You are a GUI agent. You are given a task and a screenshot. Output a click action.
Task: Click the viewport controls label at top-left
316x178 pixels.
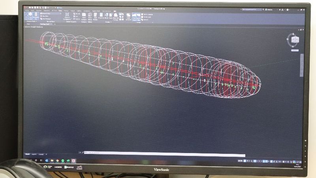coord(34,27)
